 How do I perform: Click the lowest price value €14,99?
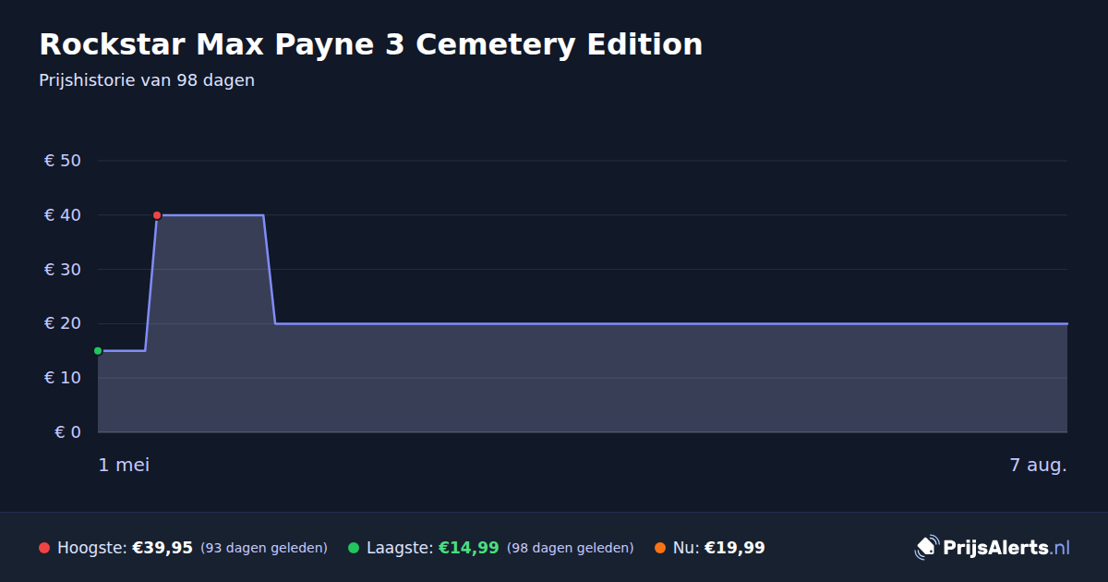point(468,548)
